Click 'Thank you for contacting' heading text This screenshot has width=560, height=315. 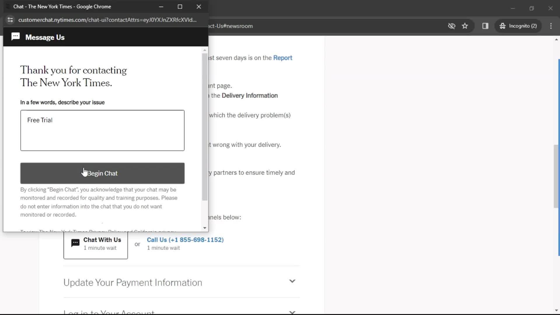[73, 70]
